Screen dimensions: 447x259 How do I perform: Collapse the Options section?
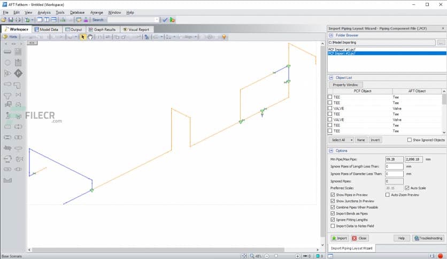331,150
